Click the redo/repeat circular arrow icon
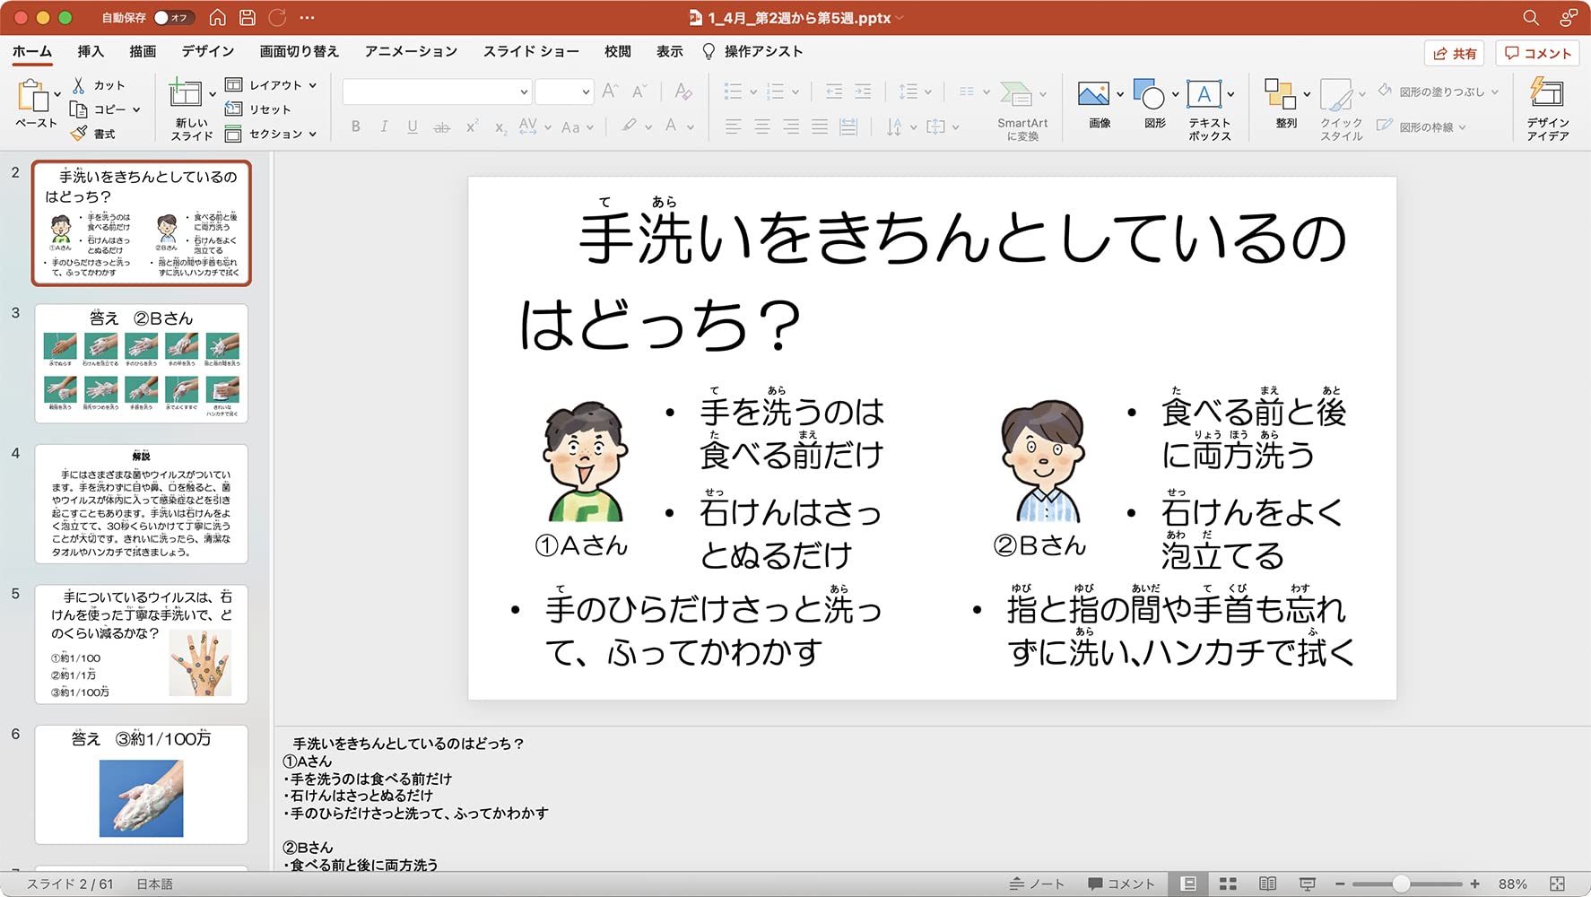This screenshot has height=897, width=1591. [x=277, y=17]
